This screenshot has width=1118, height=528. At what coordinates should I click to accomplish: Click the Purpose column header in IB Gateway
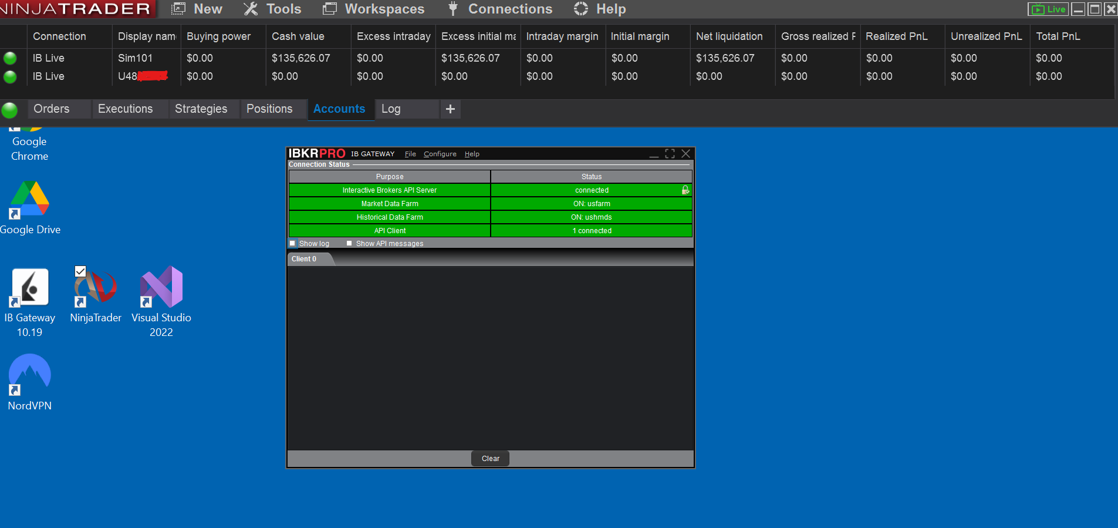click(390, 176)
